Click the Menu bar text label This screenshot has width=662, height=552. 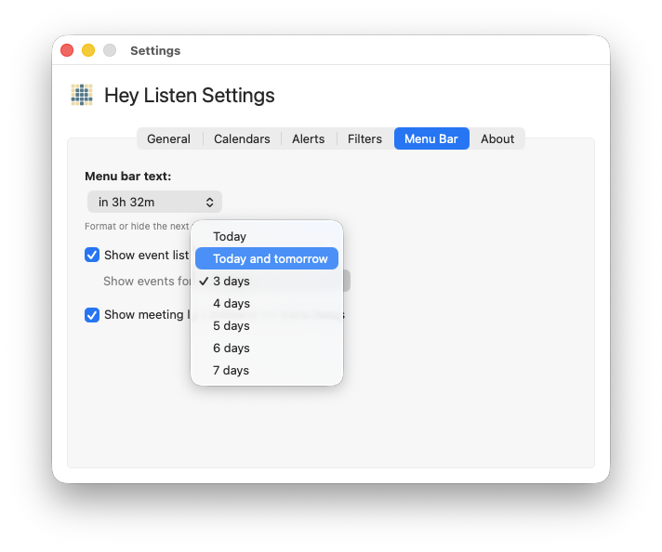point(128,176)
